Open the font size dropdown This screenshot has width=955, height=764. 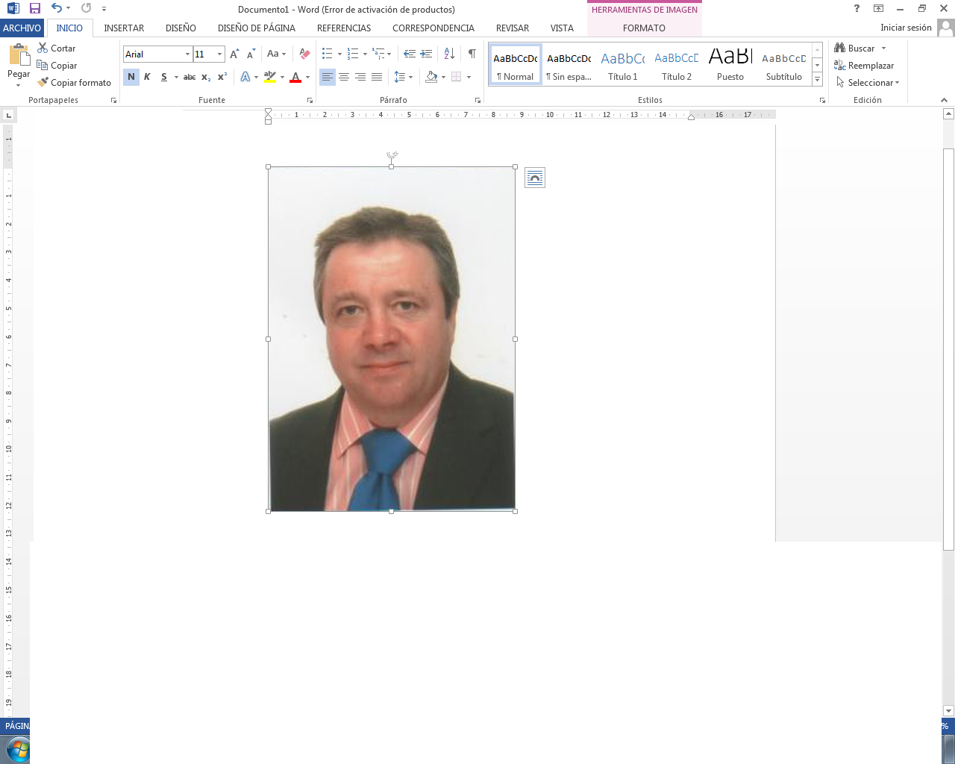point(219,54)
